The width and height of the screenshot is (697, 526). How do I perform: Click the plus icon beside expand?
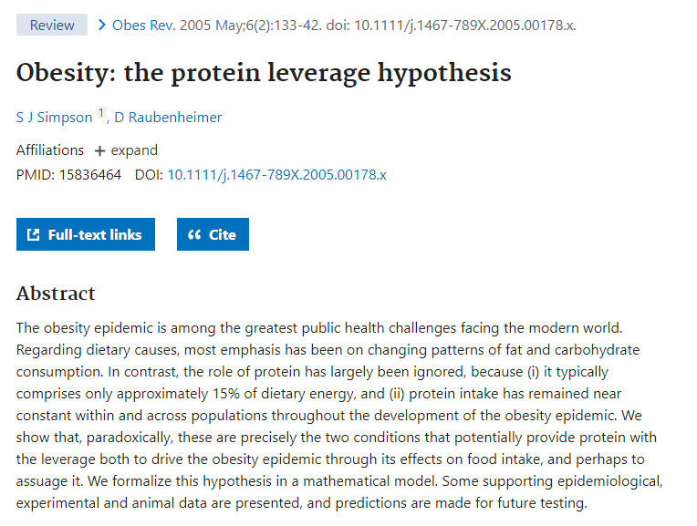point(100,151)
